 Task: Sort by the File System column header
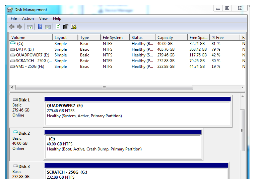click(115, 38)
